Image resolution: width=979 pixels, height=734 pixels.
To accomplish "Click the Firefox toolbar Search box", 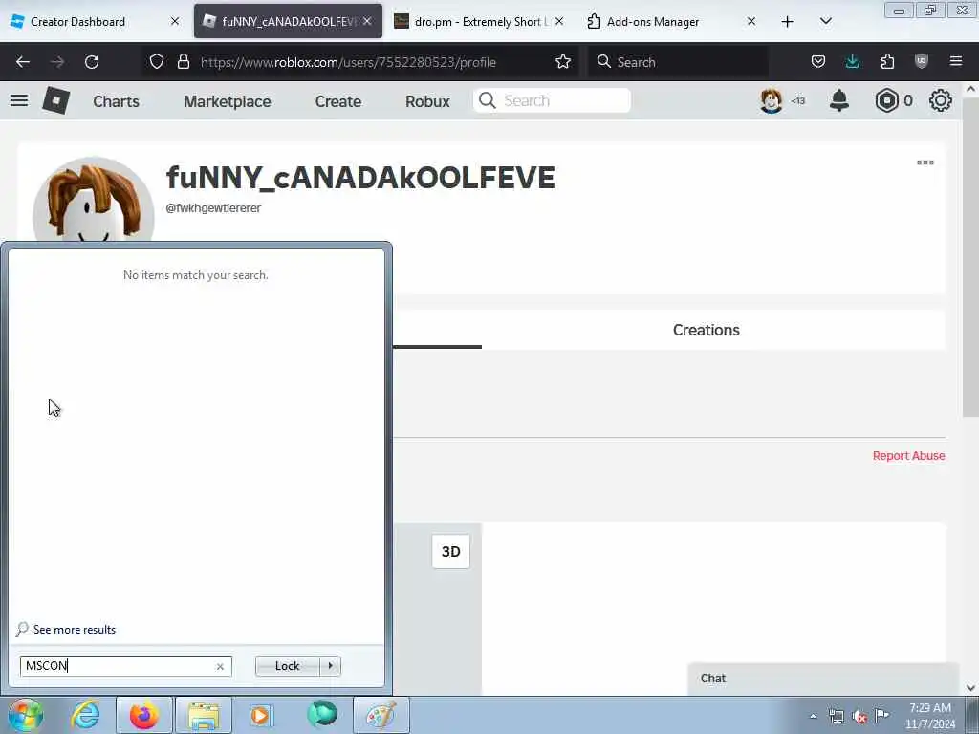I will coord(678,62).
